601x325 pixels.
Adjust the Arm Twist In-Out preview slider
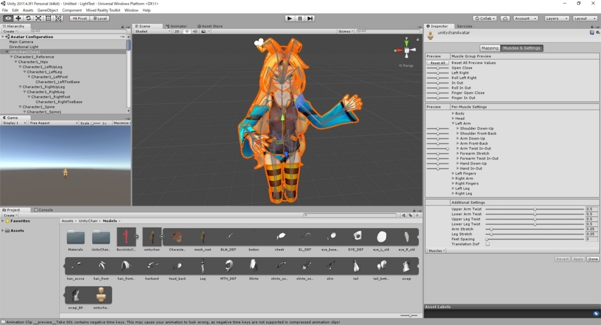pyautogui.click(x=437, y=149)
